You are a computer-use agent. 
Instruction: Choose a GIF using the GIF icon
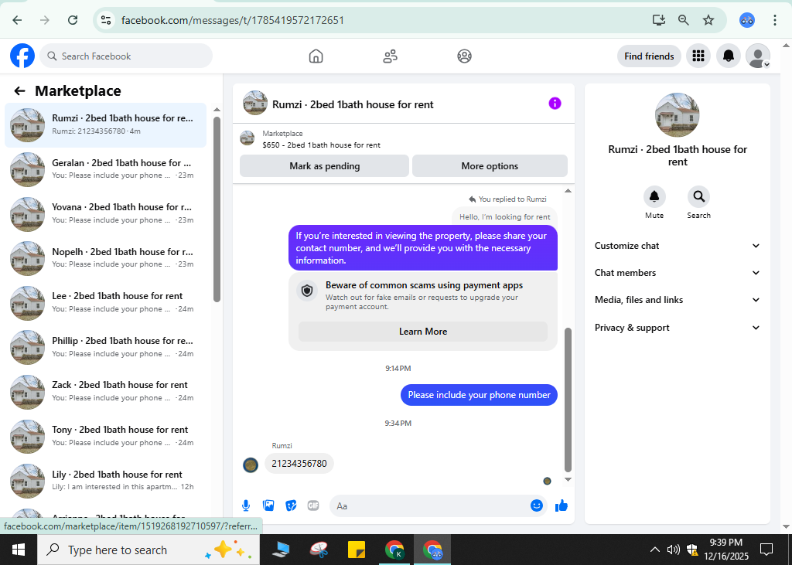pos(313,505)
